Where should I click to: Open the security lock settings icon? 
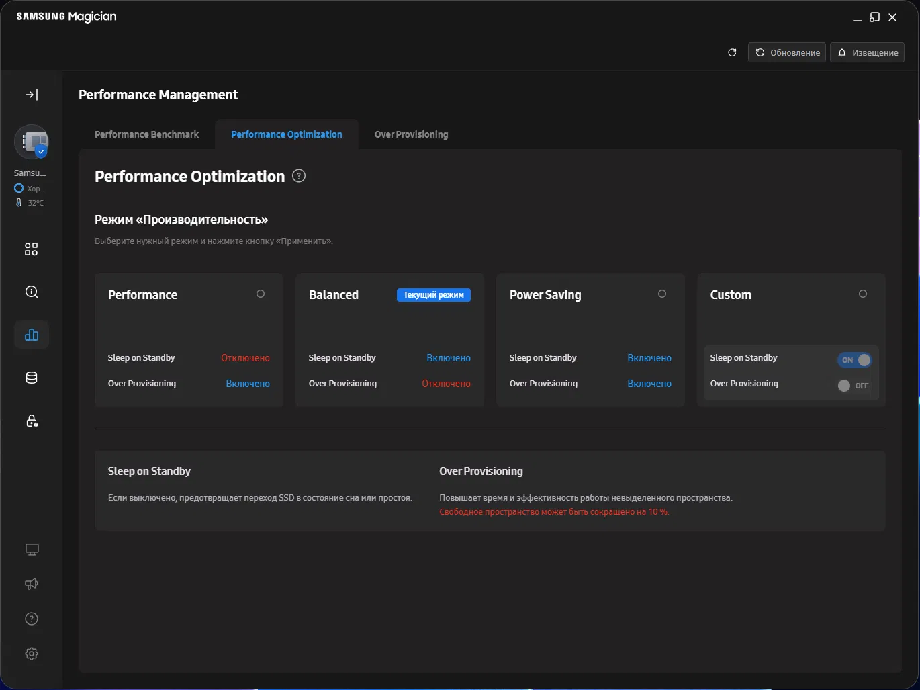click(x=32, y=421)
